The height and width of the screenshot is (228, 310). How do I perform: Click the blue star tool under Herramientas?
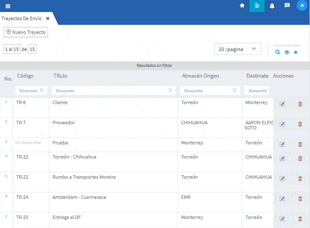click(296, 52)
